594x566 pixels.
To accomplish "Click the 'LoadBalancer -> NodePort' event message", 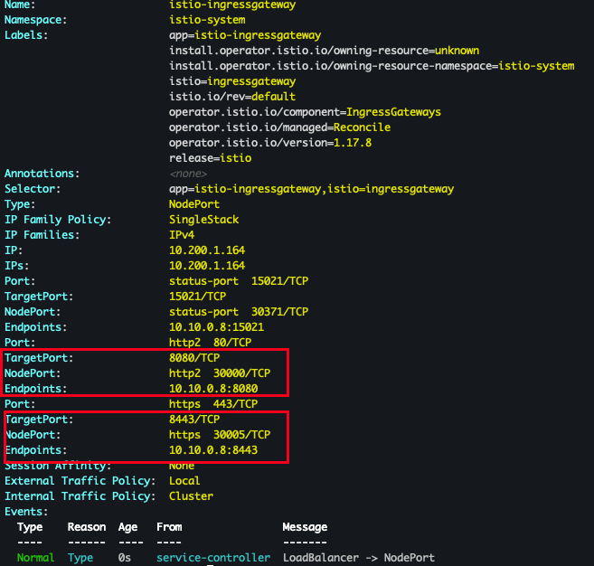I will click(x=359, y=558).
